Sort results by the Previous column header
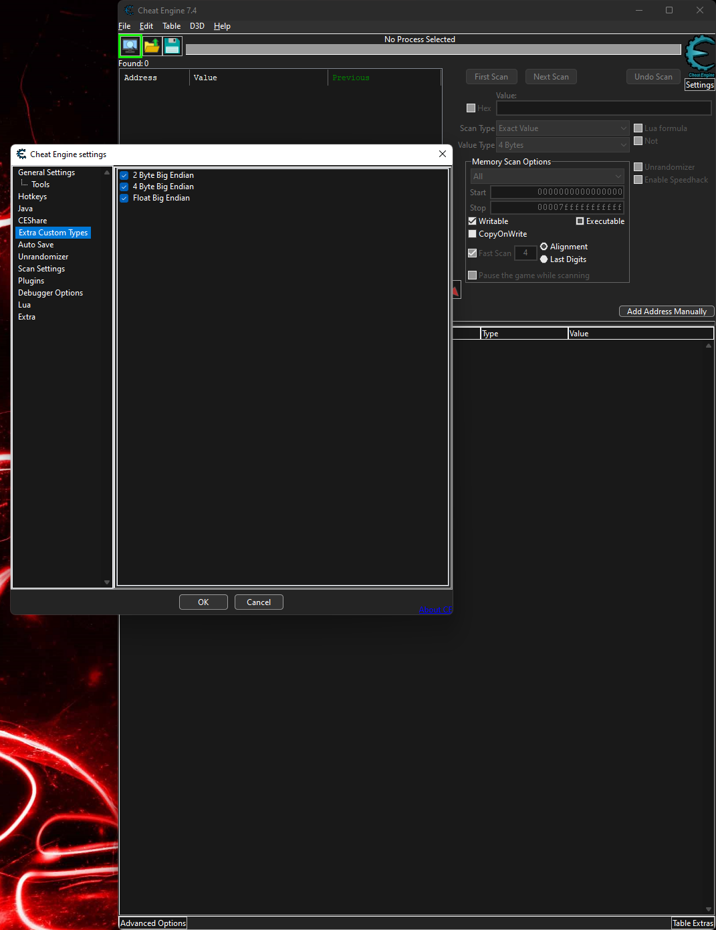Viewport: 716px width, 930px height. (x=384, y=78)
